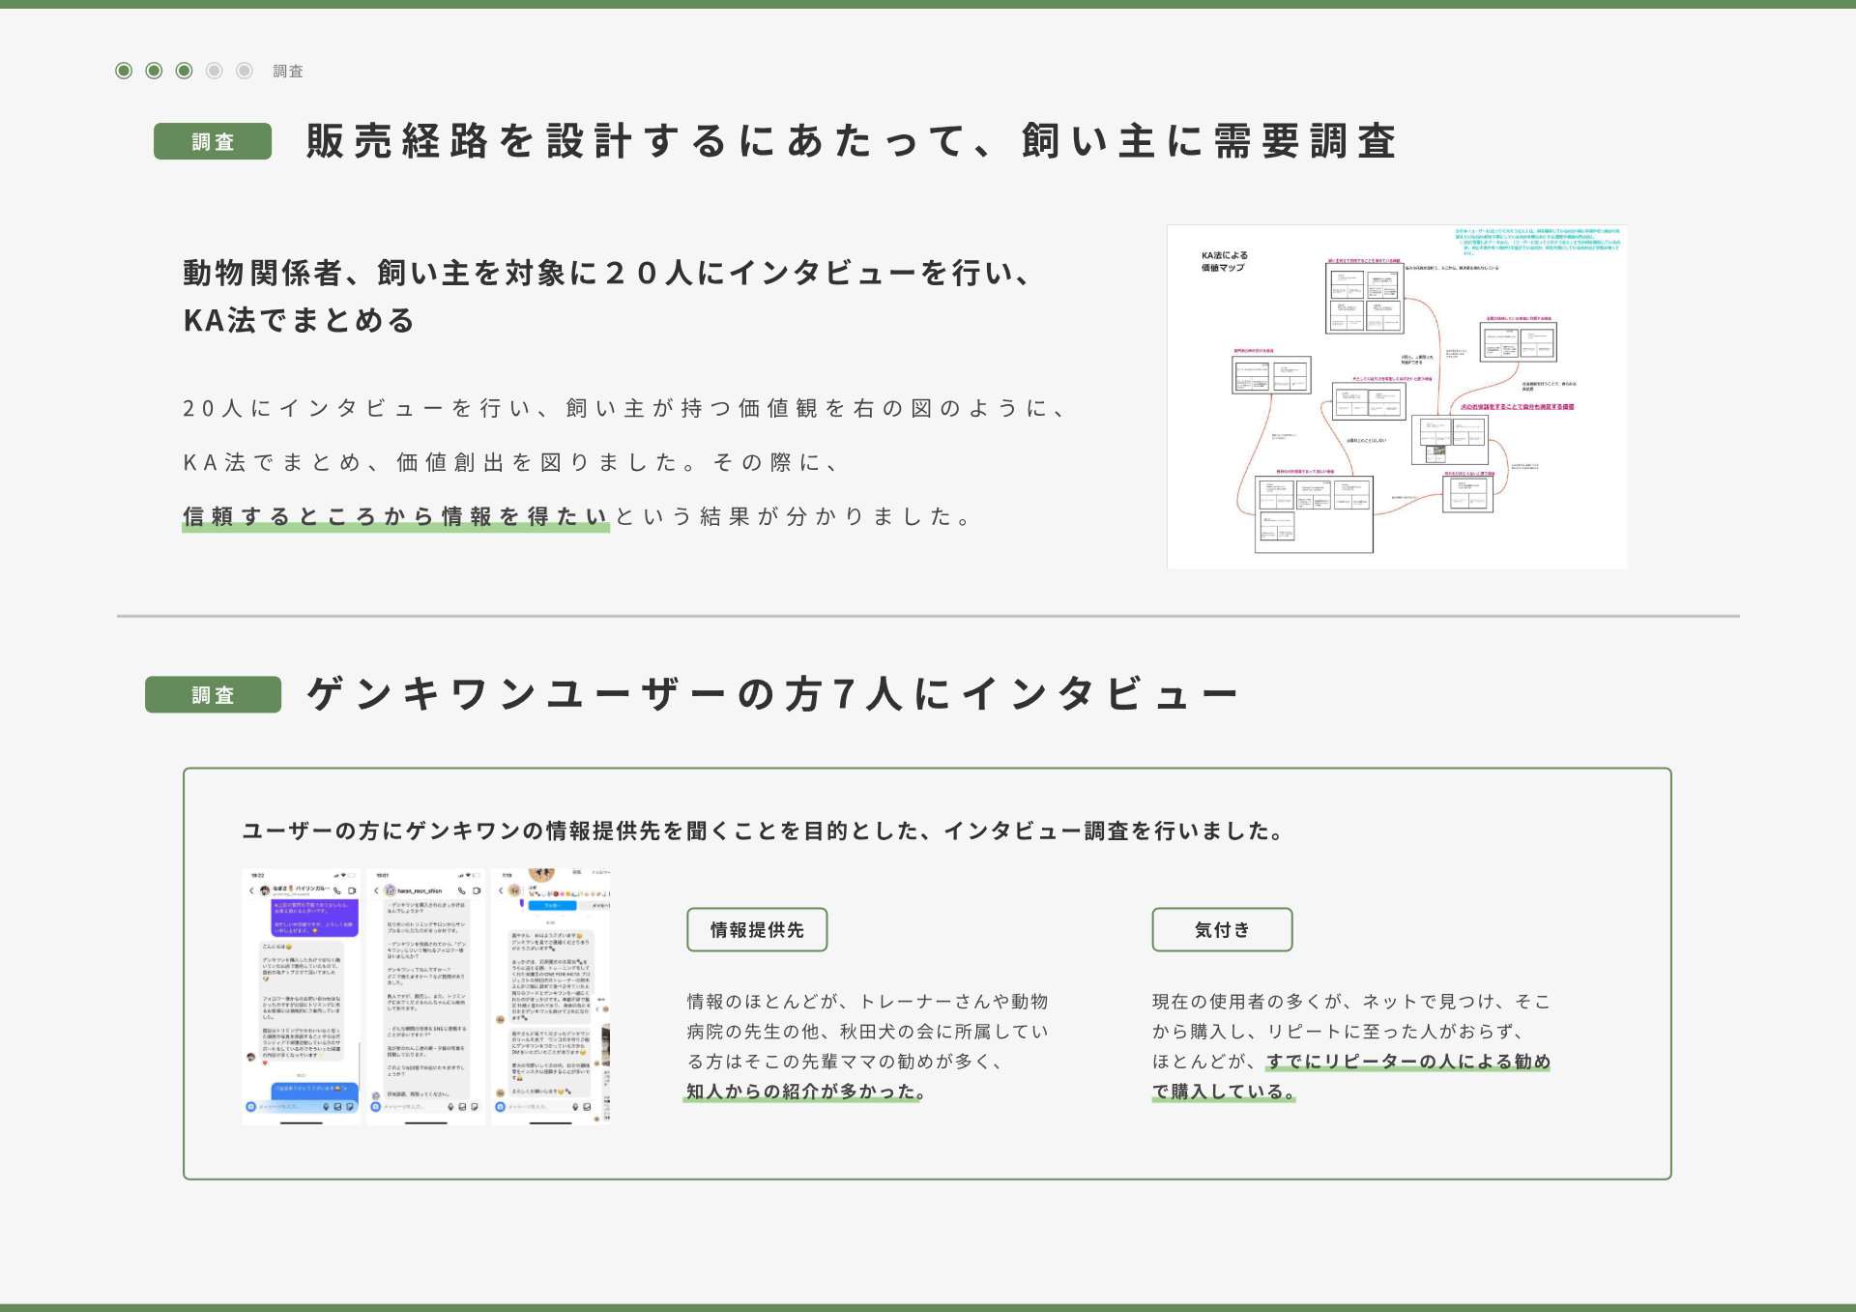Click camera icon in first chat's message bar
This screenshot has height=1312, width=1856.
pyautogui.click(x=251, y=1107)
